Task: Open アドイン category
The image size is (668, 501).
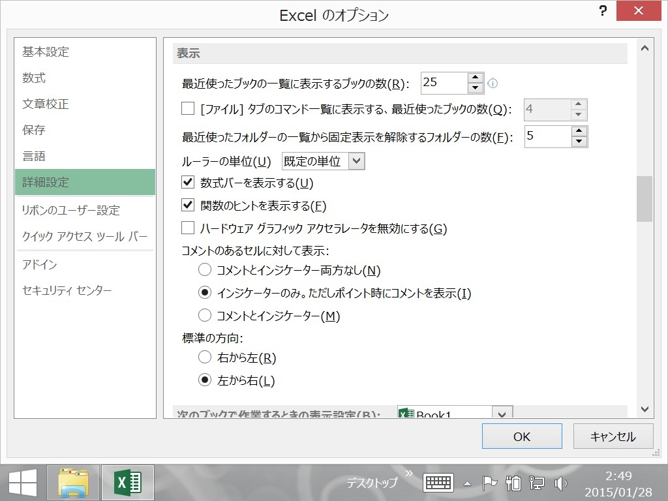Action: 85,265
